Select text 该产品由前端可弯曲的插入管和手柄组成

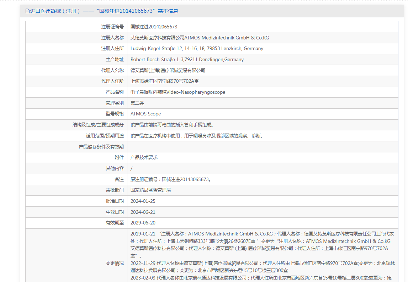(172, 125)
